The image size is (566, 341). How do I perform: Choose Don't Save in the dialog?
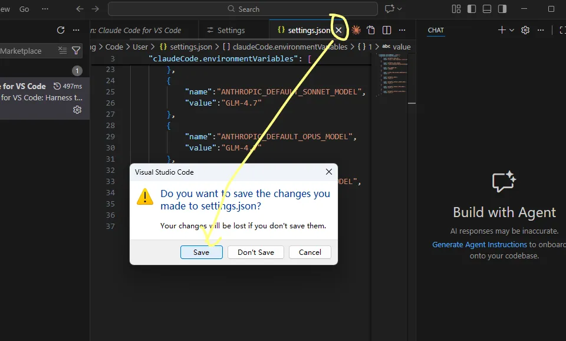(255, 252)
